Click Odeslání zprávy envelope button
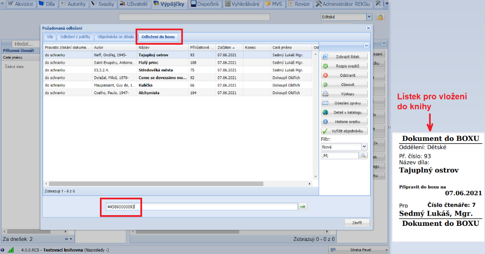The image size is (485, 254). coord(344,103)
